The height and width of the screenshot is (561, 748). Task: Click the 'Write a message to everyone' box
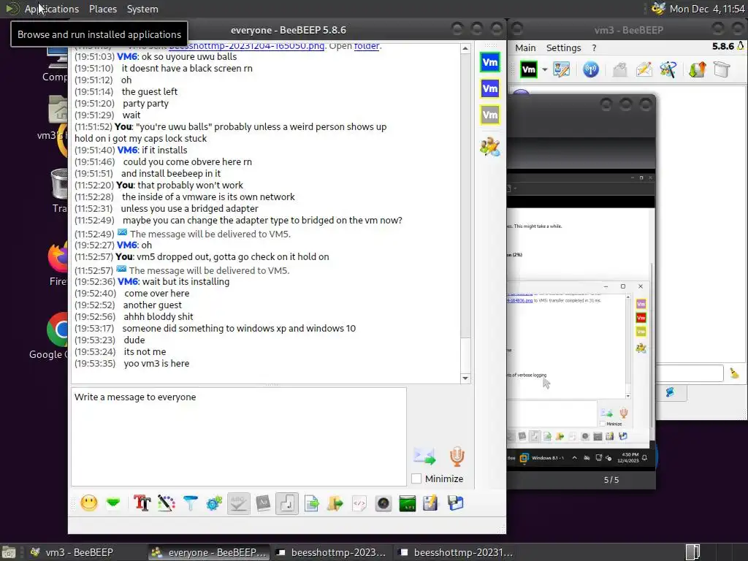point(239,437)
